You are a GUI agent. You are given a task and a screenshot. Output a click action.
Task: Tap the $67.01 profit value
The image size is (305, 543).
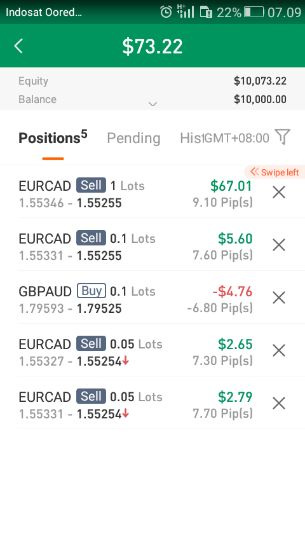point(231,186)
